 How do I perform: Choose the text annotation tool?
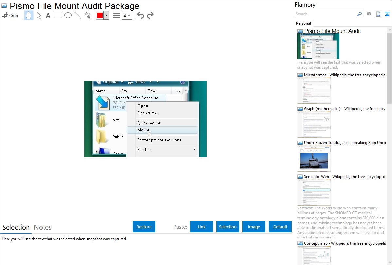48,15
